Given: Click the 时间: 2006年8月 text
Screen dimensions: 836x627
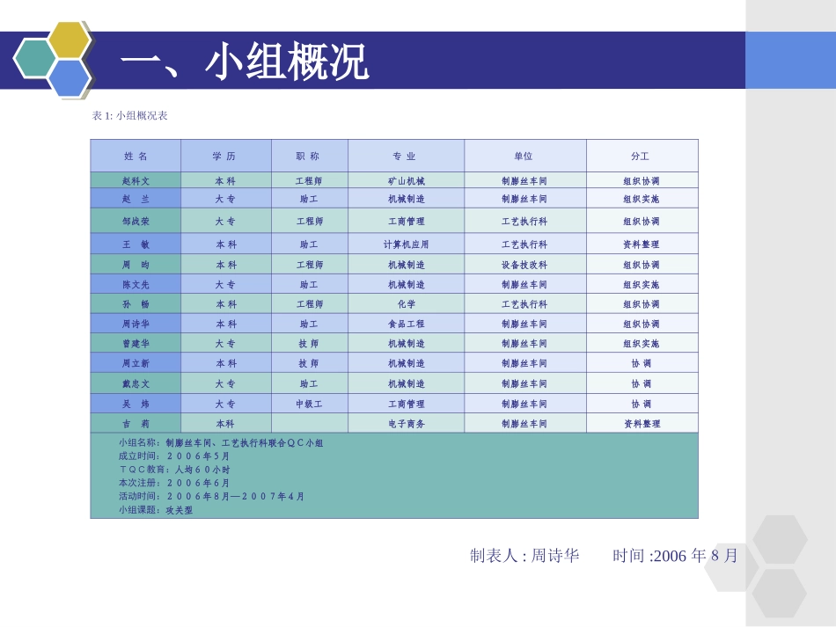Looking at the screenshot, I should (676, 556).
